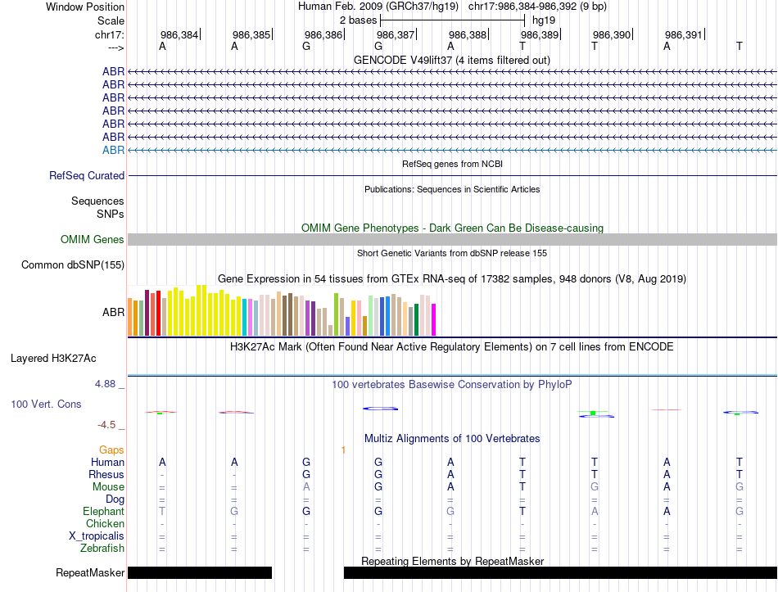The image size is (778, 592).
Task: Open the GTEx Gene Expression track title
Action: coord(452,279)
